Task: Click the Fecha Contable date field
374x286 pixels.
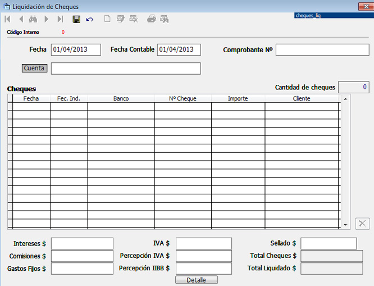Action: tap(179, 49)
